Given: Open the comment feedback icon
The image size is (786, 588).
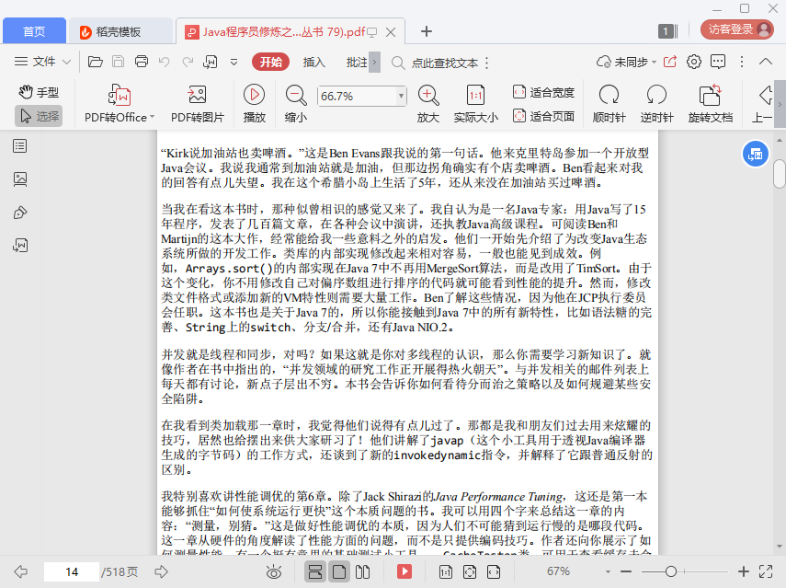Looking at the screenshot, I should (x=718, y=62).
